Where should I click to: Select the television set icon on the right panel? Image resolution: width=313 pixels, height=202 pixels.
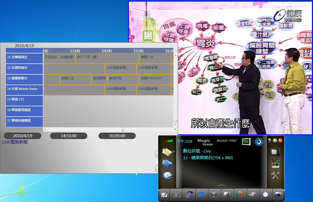(x=275, y=151)
